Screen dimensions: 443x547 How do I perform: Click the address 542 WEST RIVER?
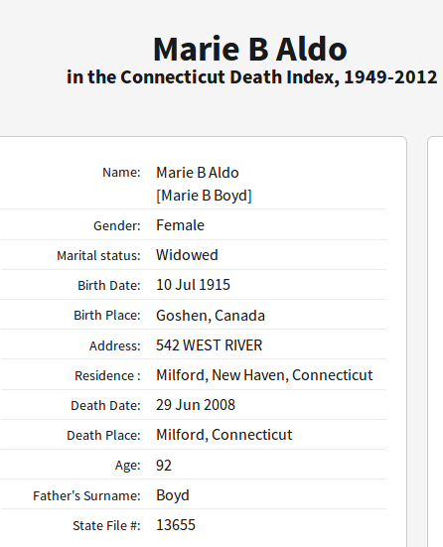(209, 345)
